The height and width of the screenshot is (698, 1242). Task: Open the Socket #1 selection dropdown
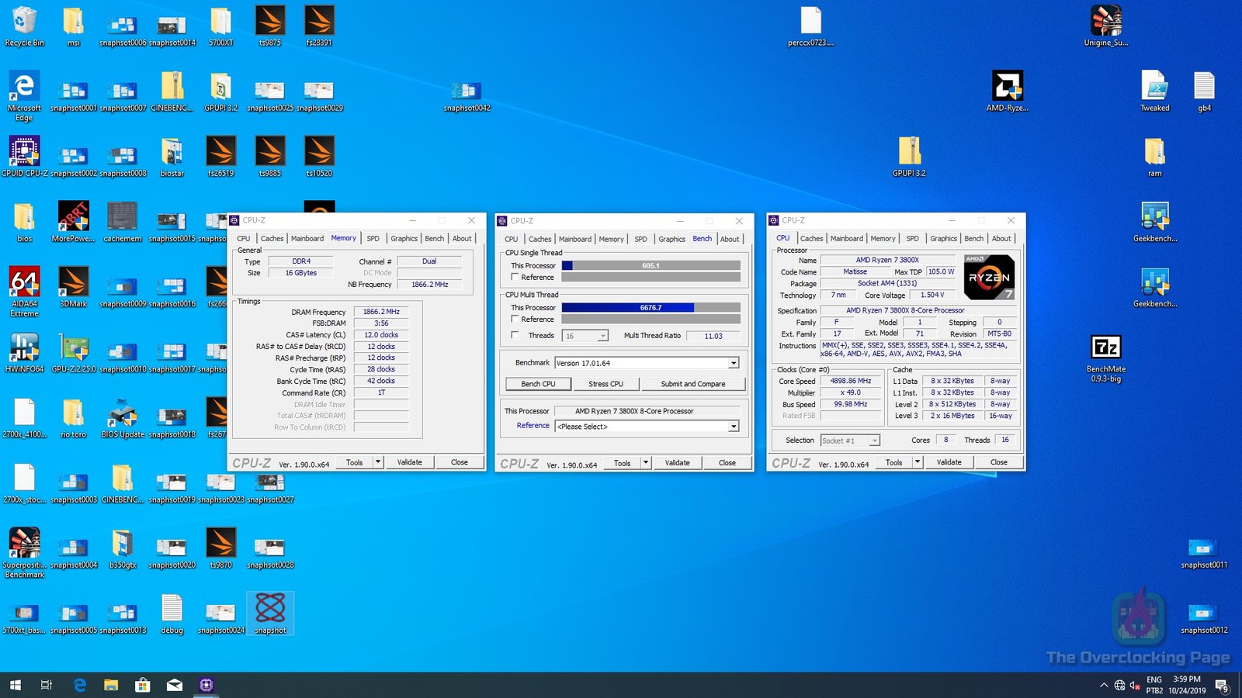(875, 441)
